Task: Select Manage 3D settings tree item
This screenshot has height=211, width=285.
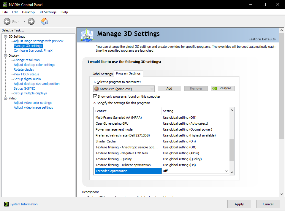Action: (x=28, y=46)
